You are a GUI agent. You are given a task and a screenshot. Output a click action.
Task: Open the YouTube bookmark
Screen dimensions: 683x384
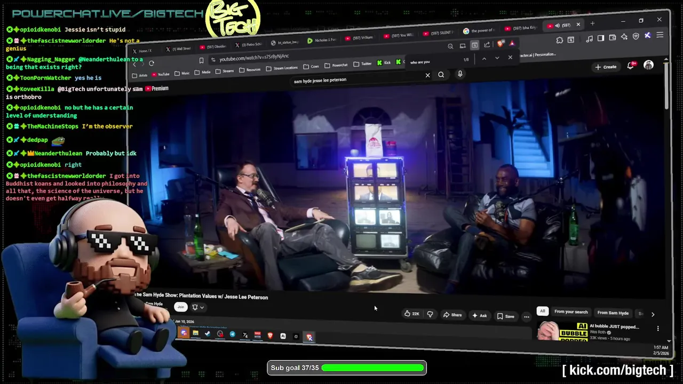click(160, 74)
